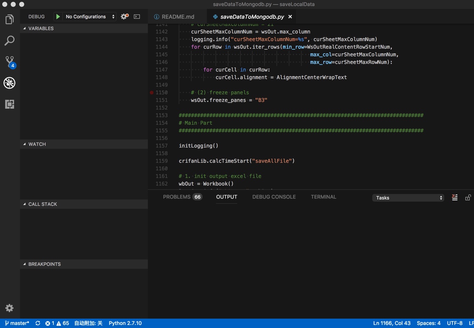This screenshot has height=328, width=474.
Task: Open the Tasks output channel dropdown
Action: 408,198
